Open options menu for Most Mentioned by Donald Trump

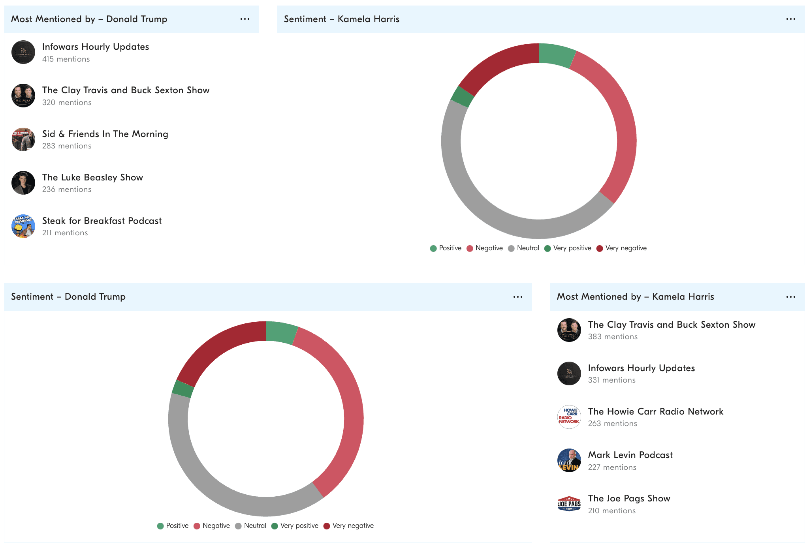[245, 19]
